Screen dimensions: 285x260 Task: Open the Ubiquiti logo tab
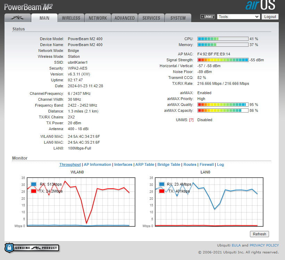[x=17, y=18]
